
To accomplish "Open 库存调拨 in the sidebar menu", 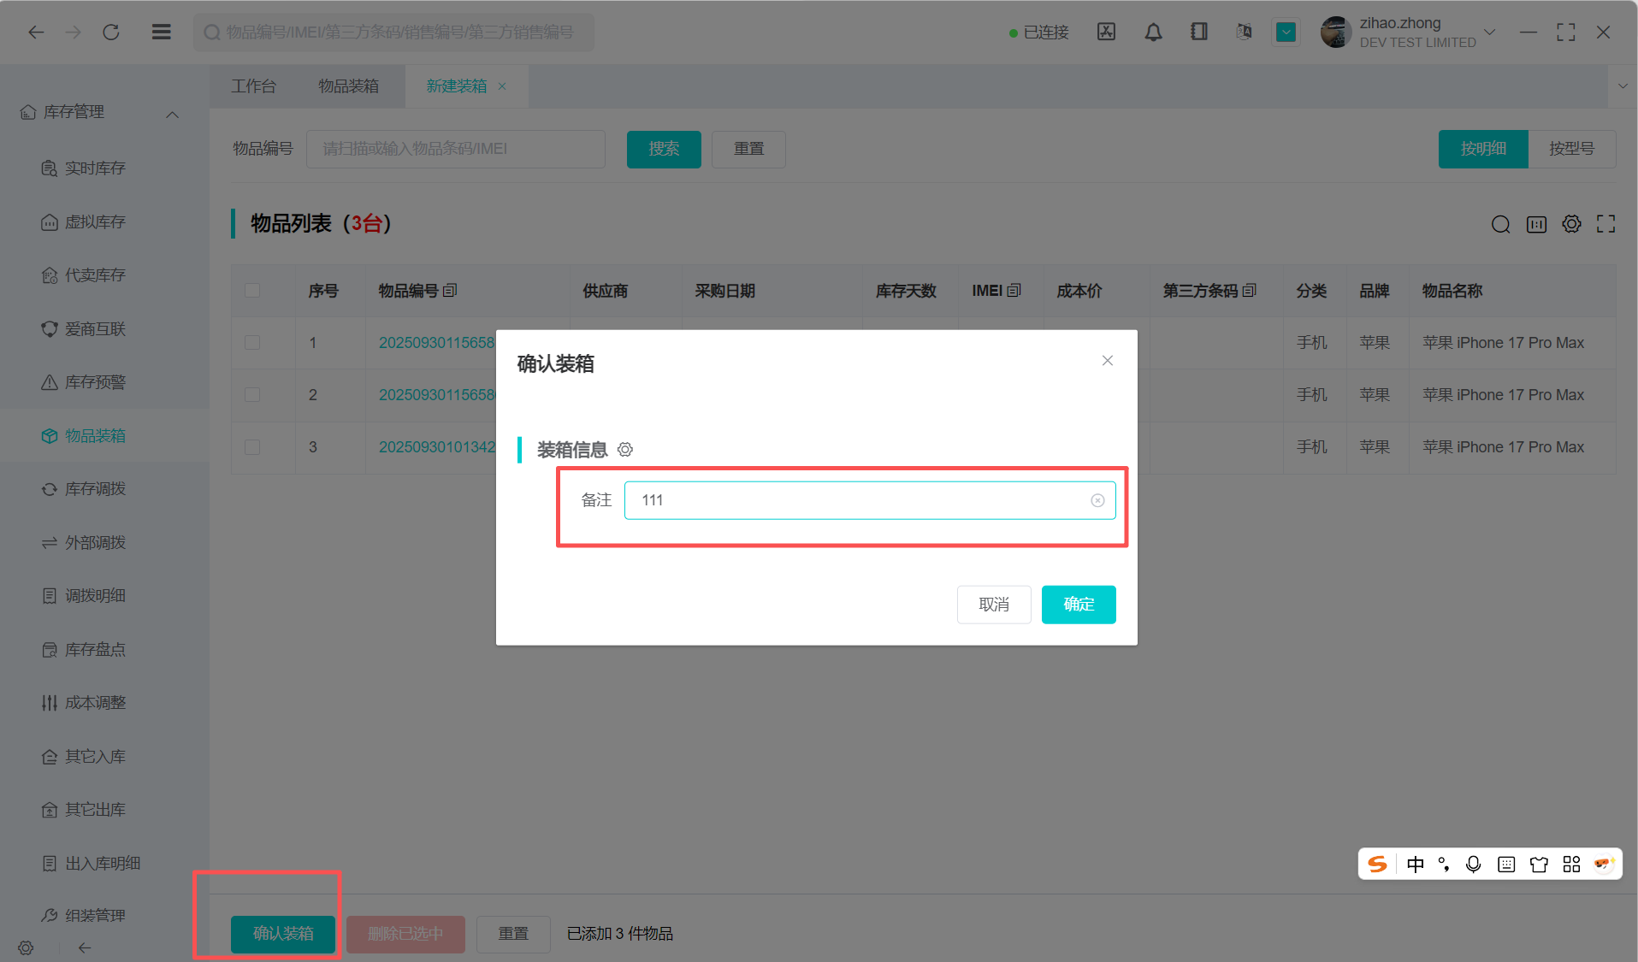I will (95, 489).
